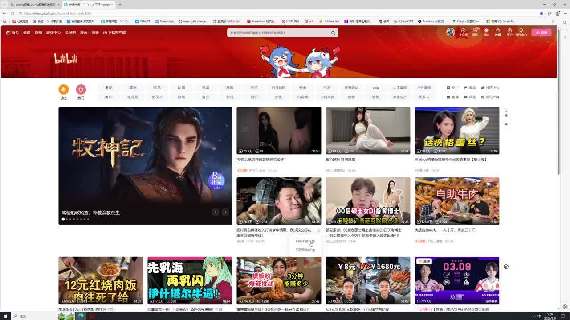Image resolution: width=570 pixels, height=320 pixels.
Task: Open the 热门 trending flame icon
Action: tap(81, 90)
